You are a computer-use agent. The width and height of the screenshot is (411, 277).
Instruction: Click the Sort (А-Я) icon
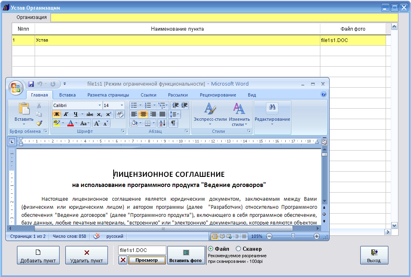[162, 124]
